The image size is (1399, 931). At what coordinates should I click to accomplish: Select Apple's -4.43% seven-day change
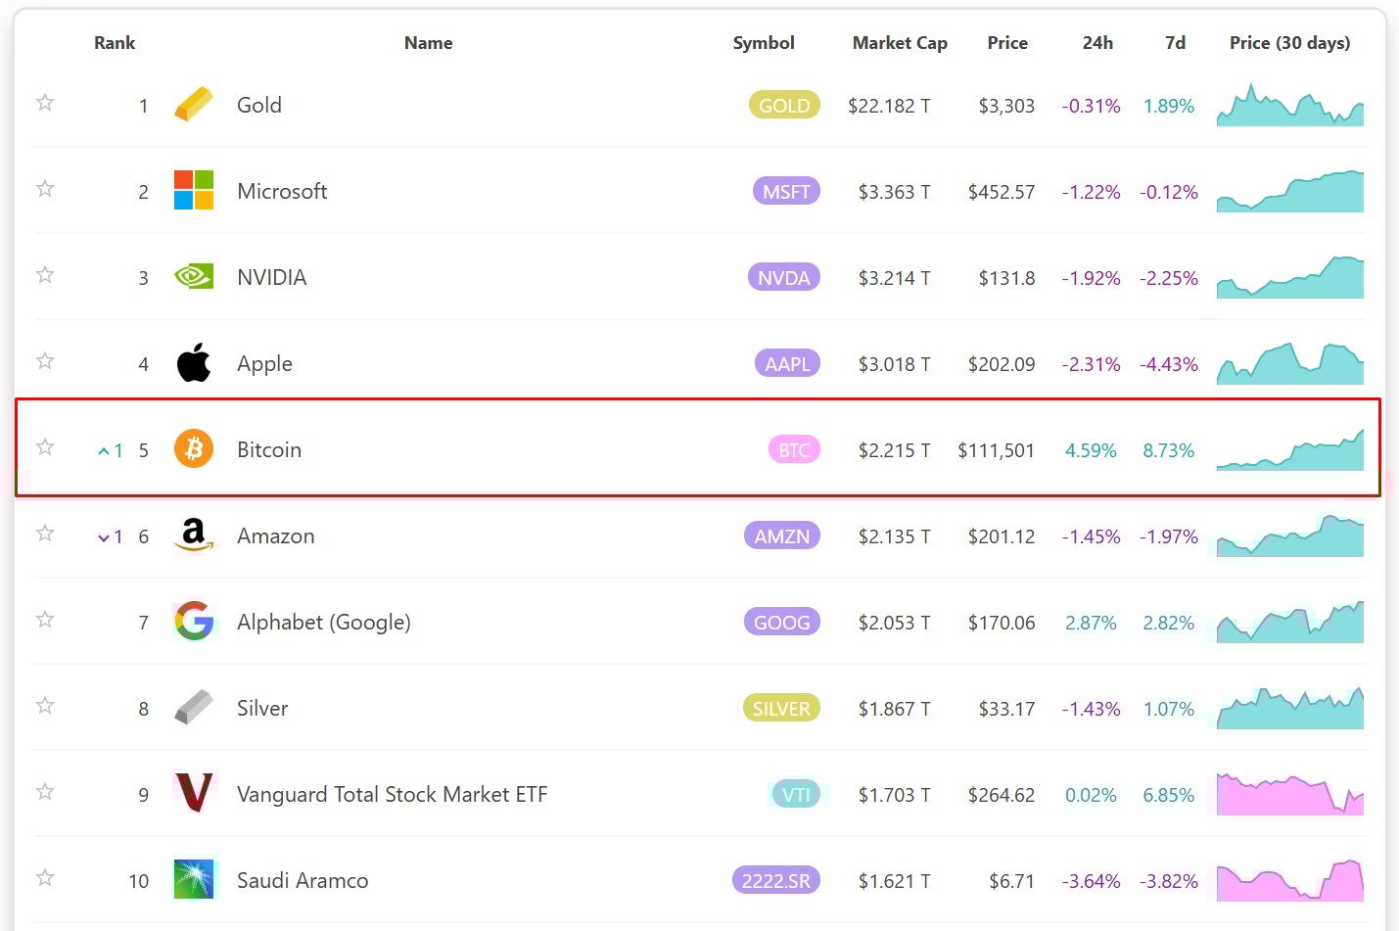click(x=1169, y=364)
